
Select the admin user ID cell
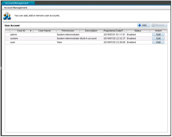point(14,35)
